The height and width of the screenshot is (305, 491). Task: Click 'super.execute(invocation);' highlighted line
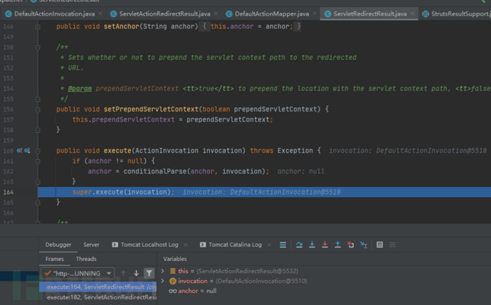pyautogui.click(x=123, y=192)
